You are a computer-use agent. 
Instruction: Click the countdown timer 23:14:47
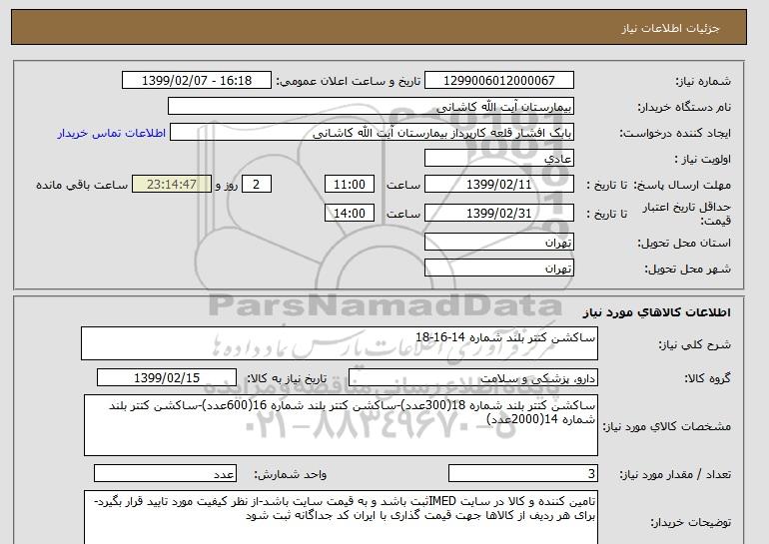click(x=172, y=185)
